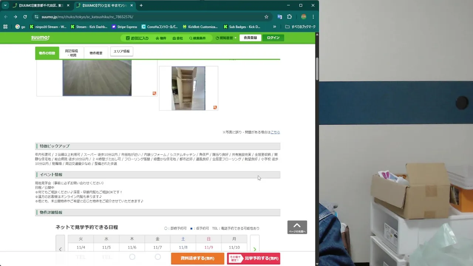Open Stream - Kick Dashboard bookmark
This screenshot has height=266, width=473.
tap(89, 27)
